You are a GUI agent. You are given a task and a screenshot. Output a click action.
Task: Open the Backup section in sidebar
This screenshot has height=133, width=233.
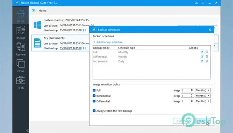(21, 33)
